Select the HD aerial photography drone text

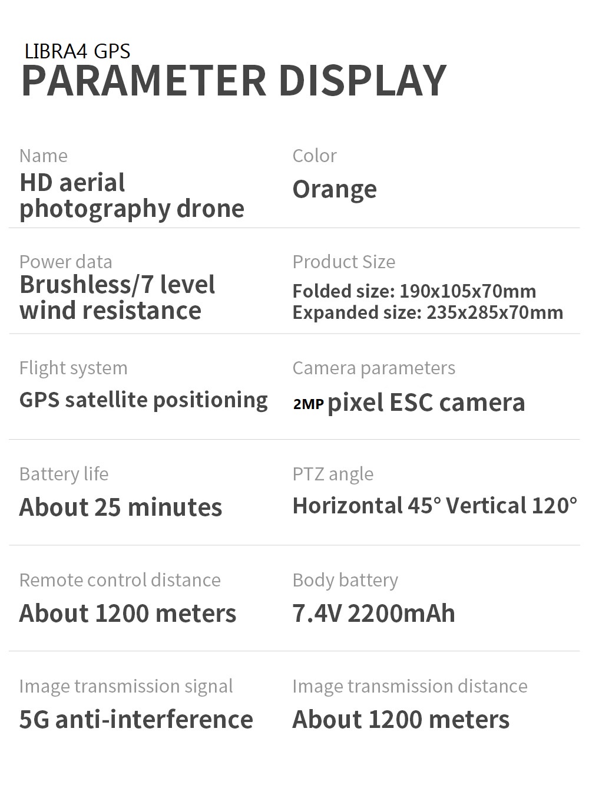coord(131,196)
